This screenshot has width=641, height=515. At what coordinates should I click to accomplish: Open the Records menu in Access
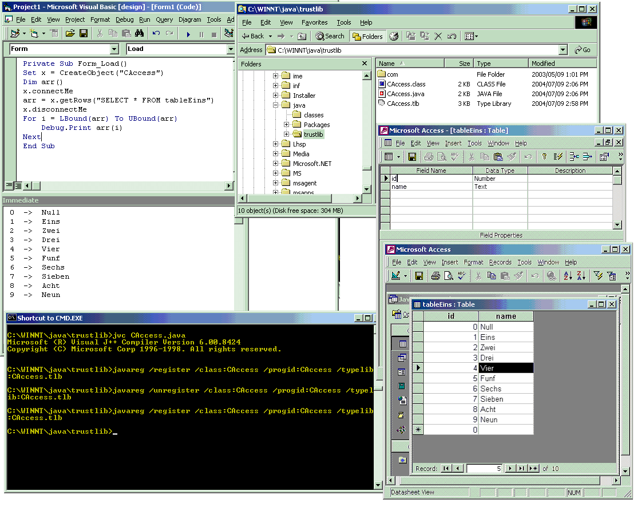[500, 262]
